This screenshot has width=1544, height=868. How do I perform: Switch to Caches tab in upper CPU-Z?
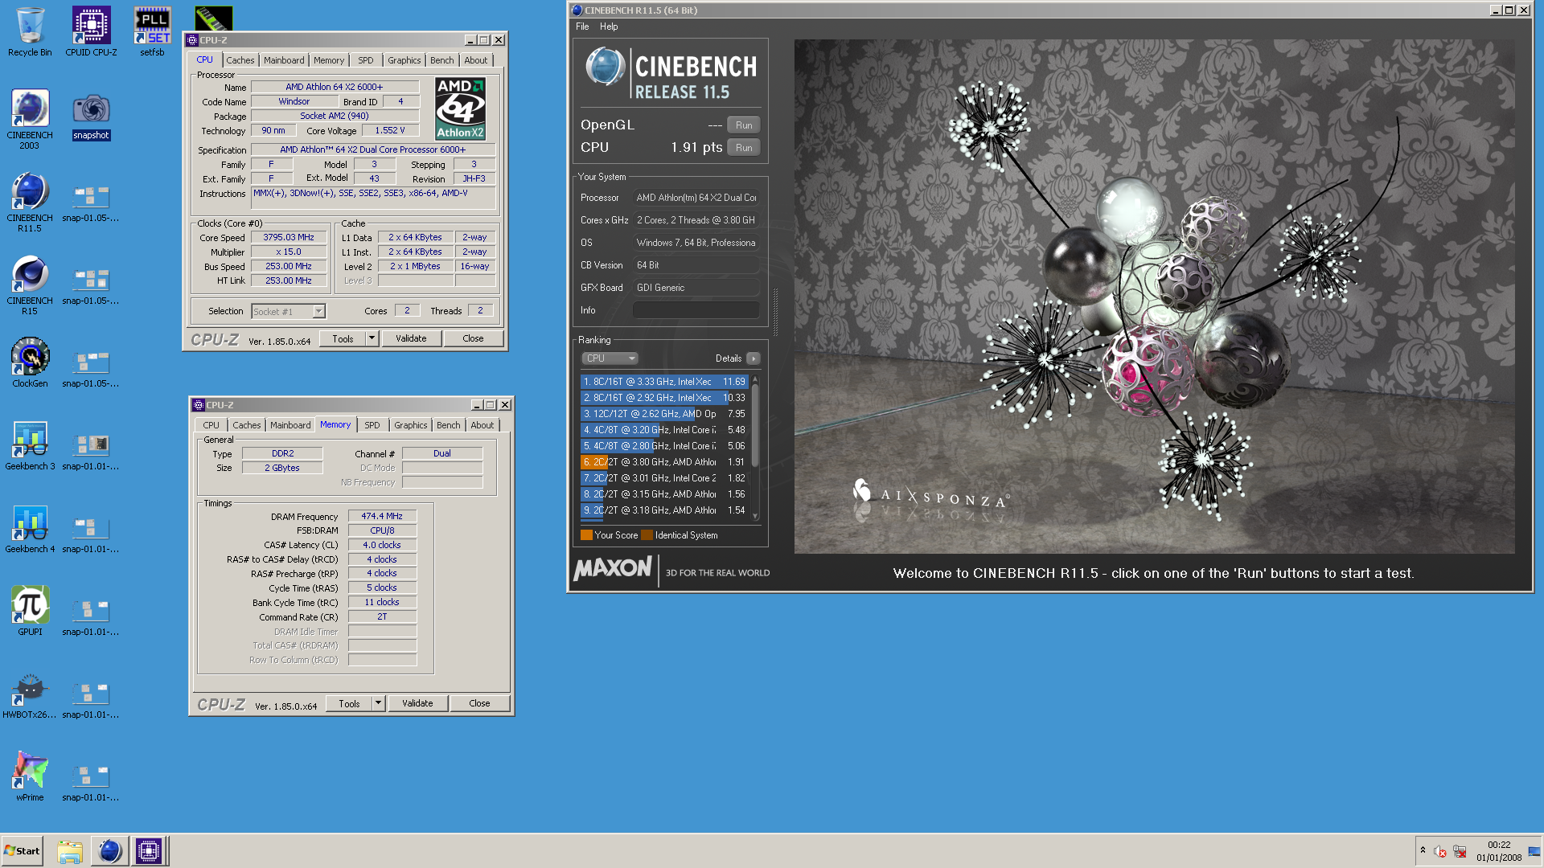tap(240, 60)
